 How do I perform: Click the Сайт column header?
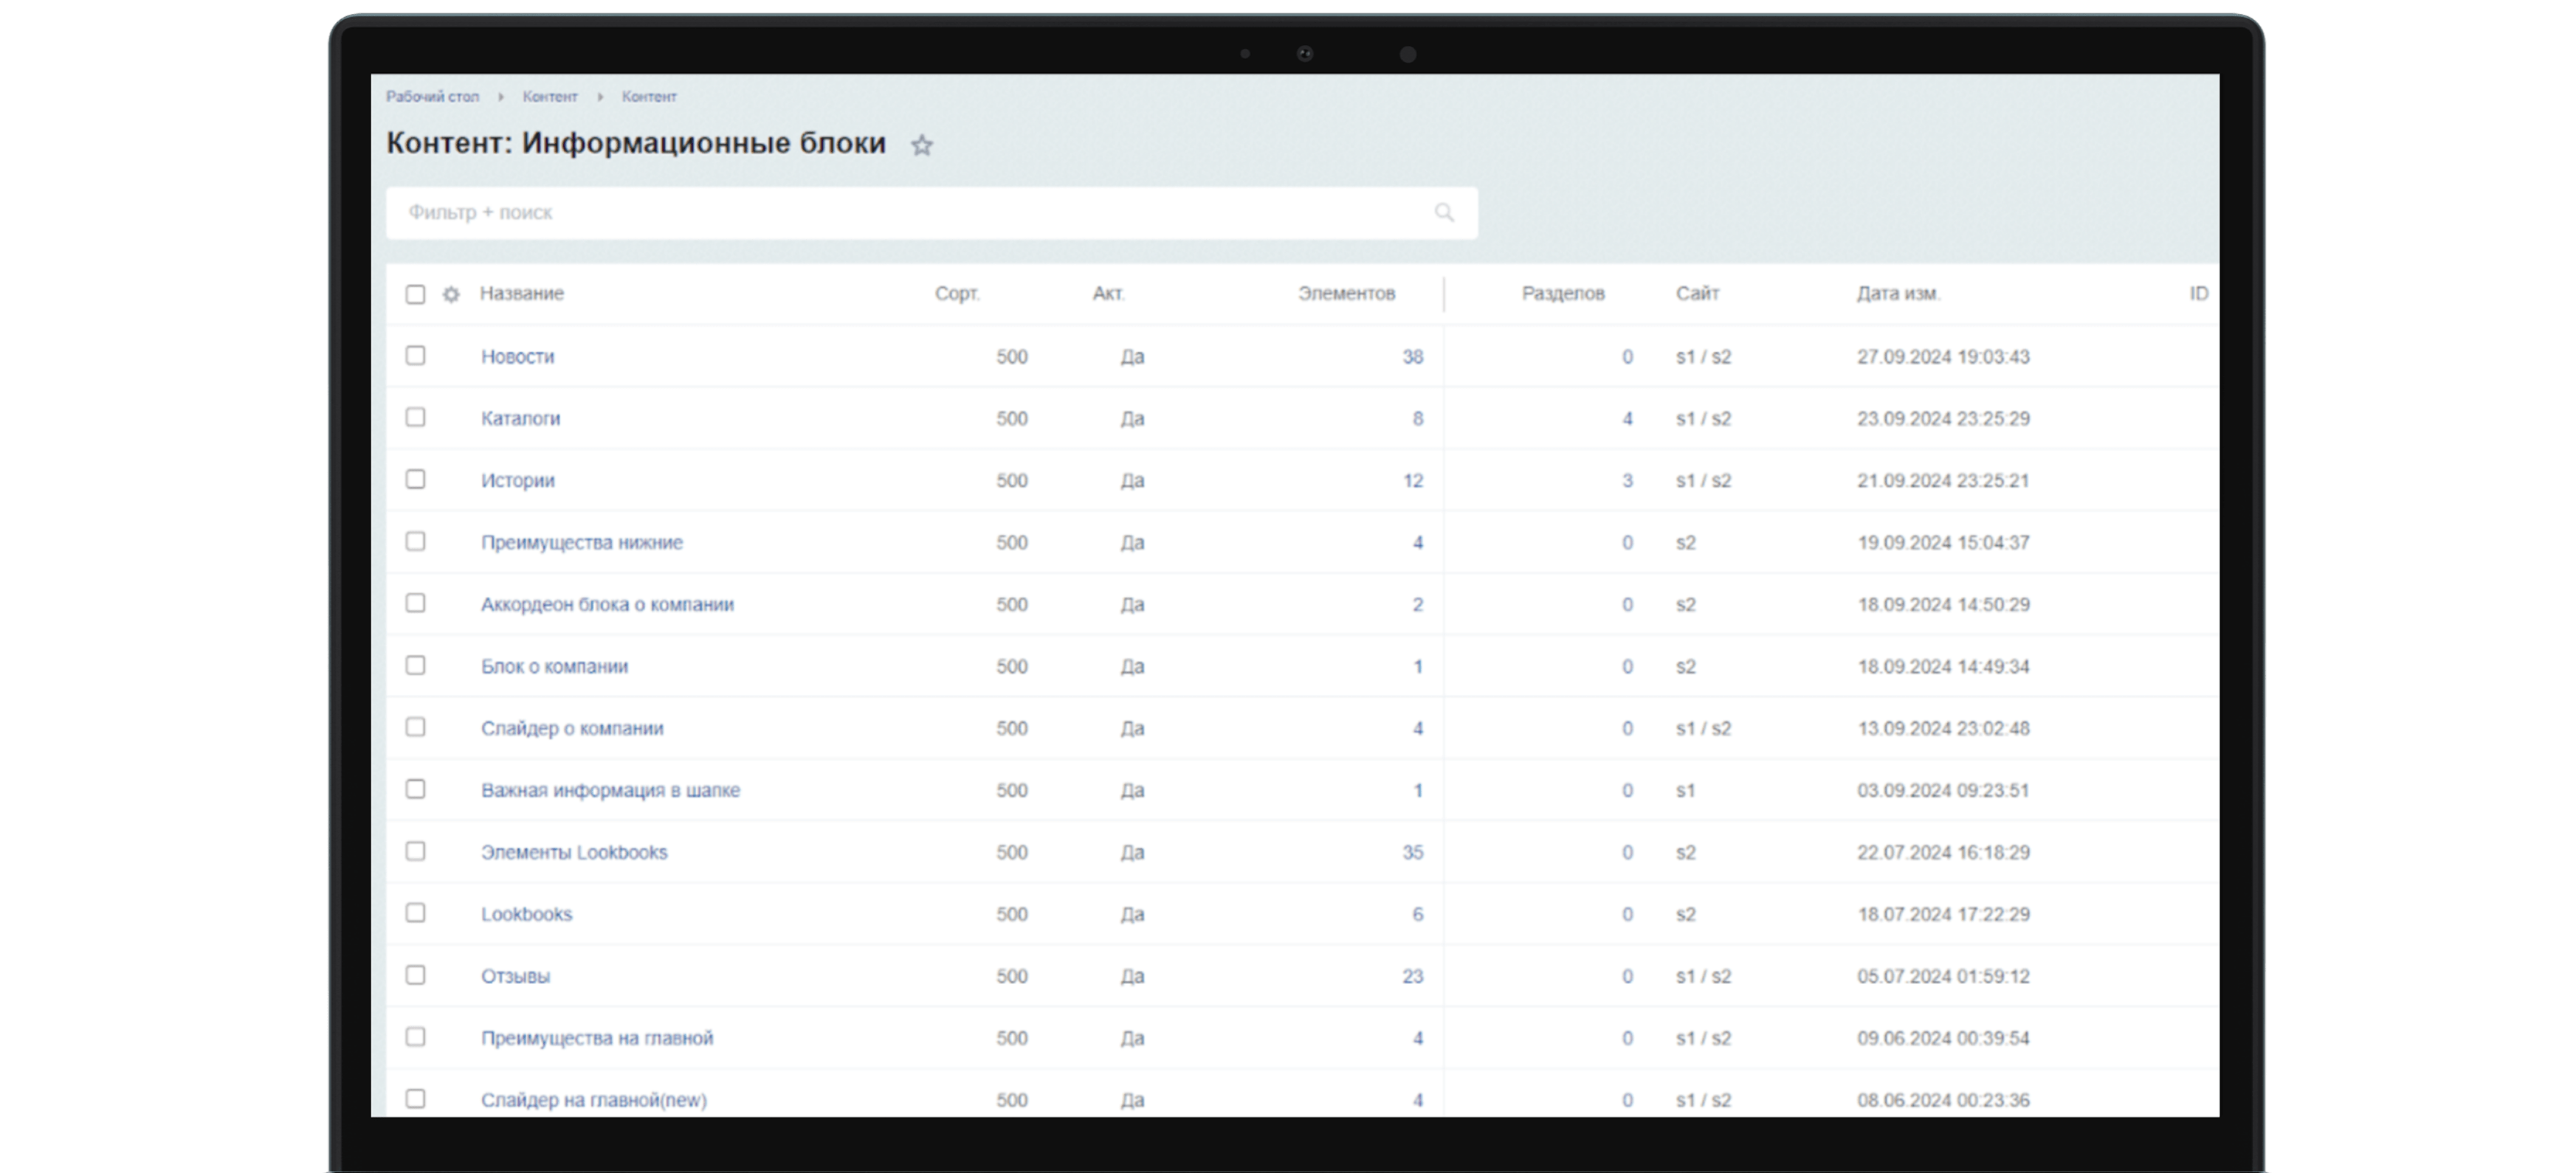click(1697, 294)
